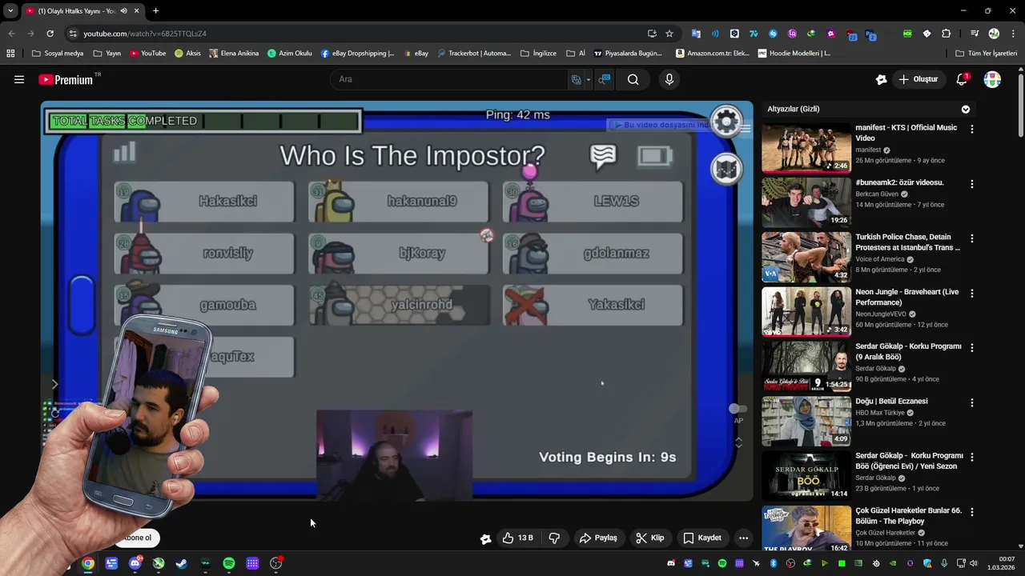The image size is (1025, 576).
Task: Open the Chrome apps grid in bookmarks bar
Action: coord(10,54)
